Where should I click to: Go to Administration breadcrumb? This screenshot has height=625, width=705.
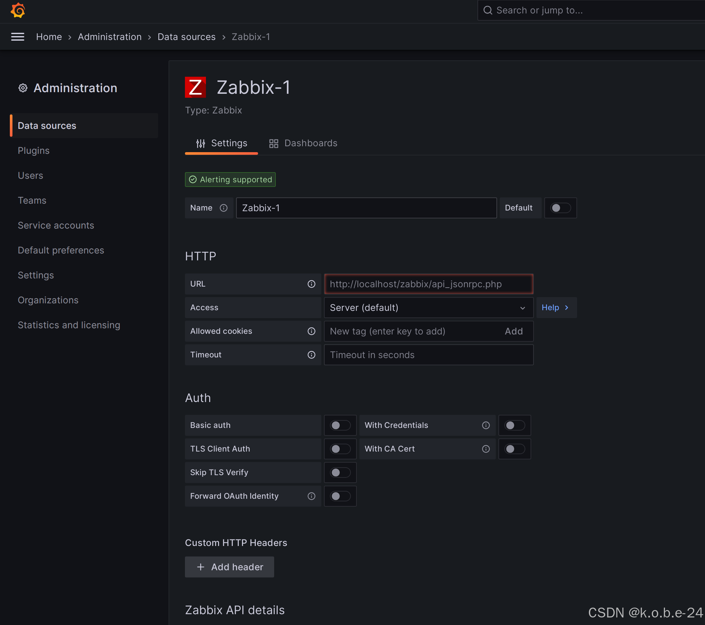110,37
